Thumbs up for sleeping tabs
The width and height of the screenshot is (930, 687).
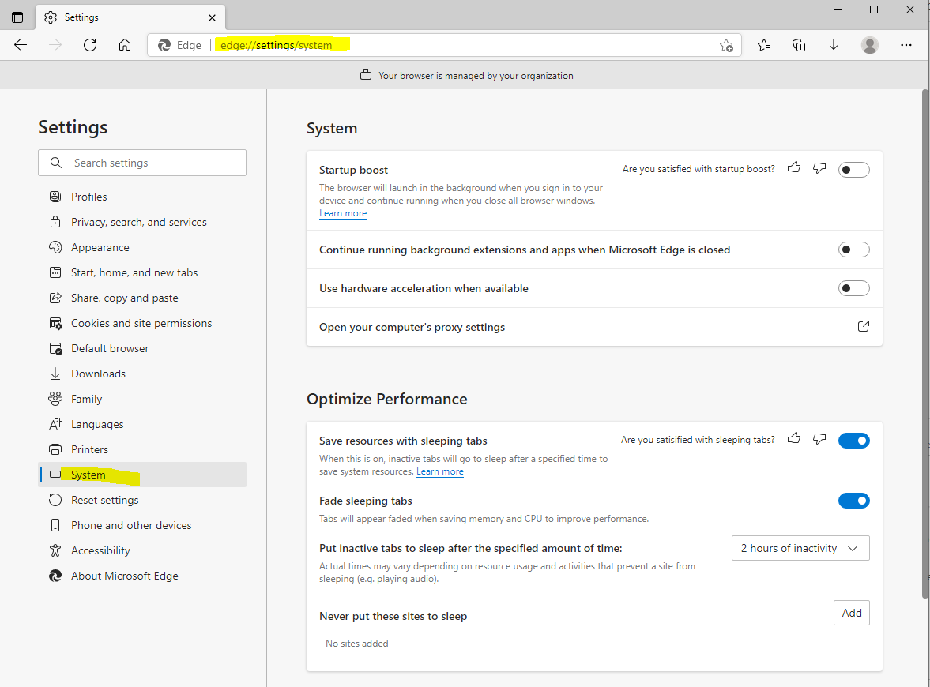[793, 438]
